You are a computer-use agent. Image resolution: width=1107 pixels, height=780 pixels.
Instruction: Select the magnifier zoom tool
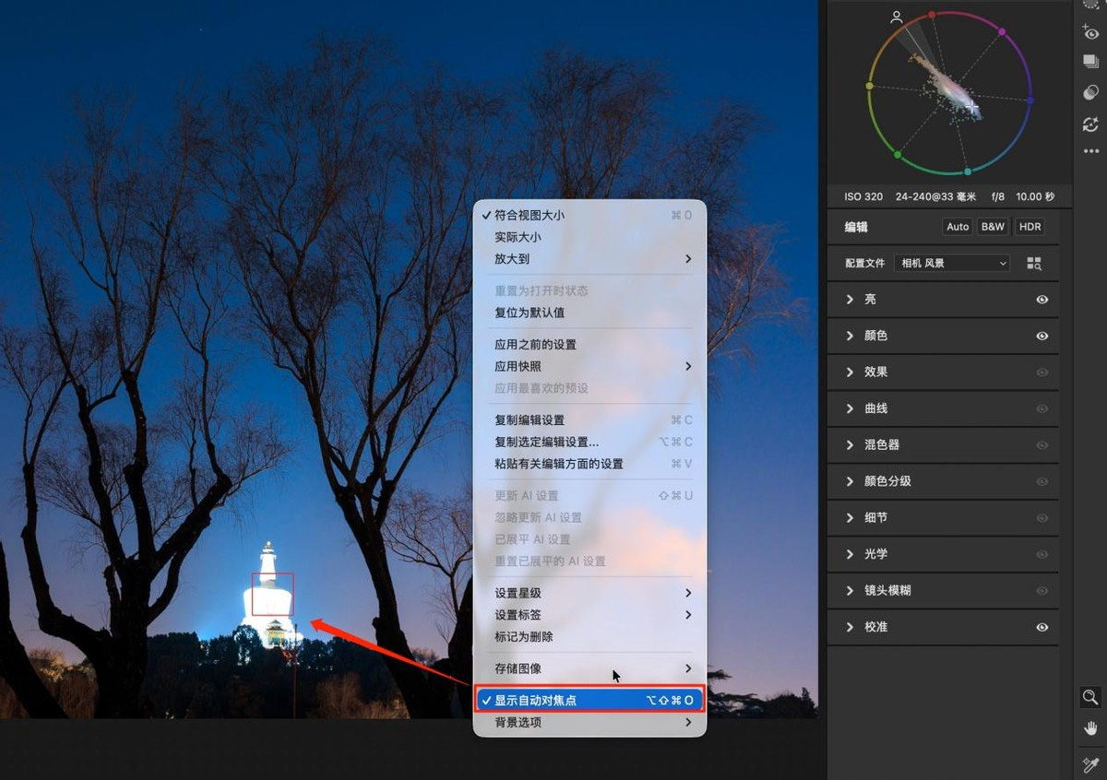pyautogui.click(x=1090, y=697)
